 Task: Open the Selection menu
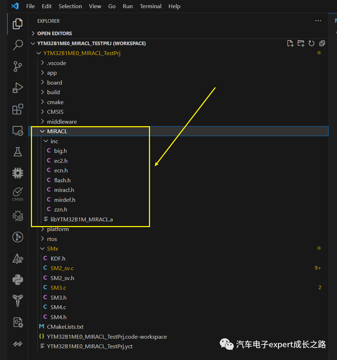tap(70, 6)
